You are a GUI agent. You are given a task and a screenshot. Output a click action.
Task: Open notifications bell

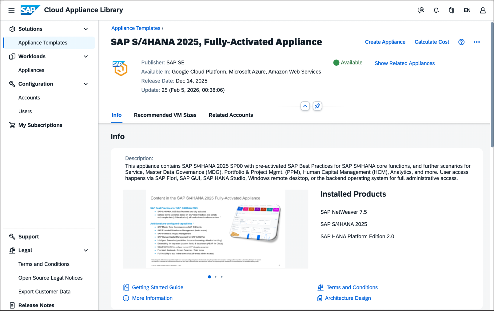click(x=436, y=10)
